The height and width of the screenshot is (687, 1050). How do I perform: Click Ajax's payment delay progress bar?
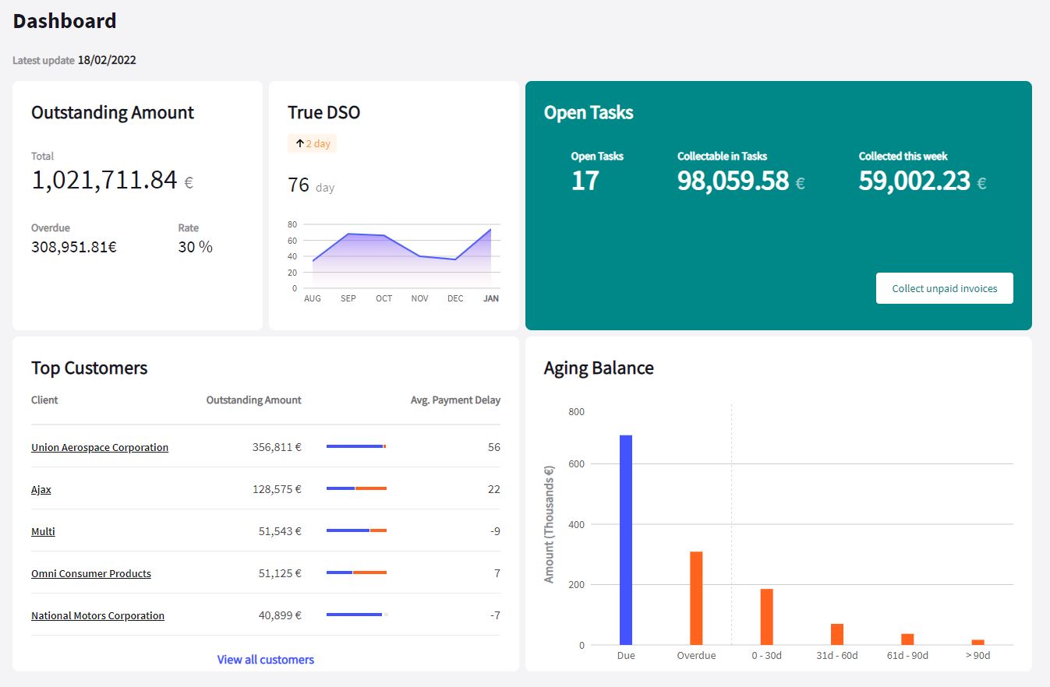(x=357, y=489)
